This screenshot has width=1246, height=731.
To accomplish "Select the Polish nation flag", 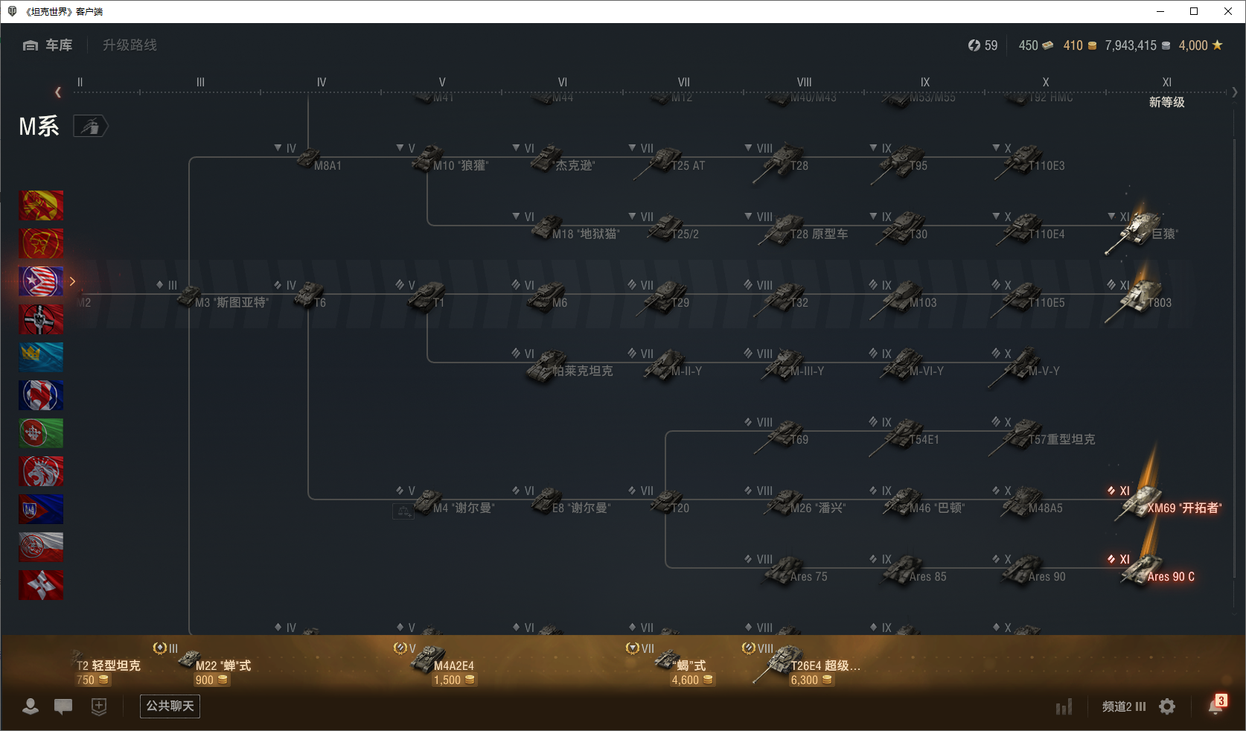I will click(x=41, y=547).
